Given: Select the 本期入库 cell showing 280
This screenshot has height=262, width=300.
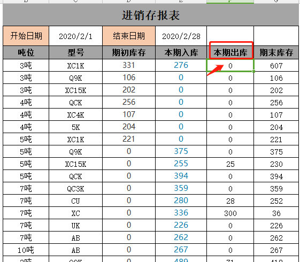Looking at the screenshot, I should 181,201.
